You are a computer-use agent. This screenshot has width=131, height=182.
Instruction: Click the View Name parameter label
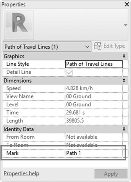(x=20, y=97)
